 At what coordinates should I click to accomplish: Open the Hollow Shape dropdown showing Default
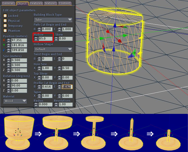pyautogui.click(x=53, y=49)
